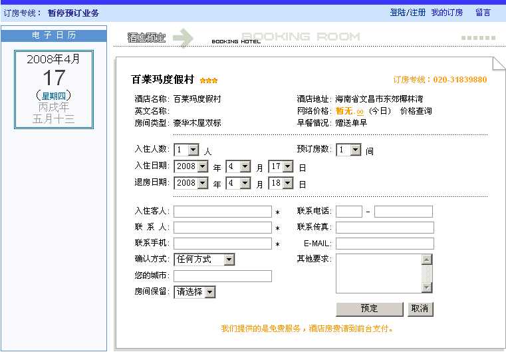Focus the 联系电话 number field
Viewport: 506px width, 354px height.
click(404, 212)
